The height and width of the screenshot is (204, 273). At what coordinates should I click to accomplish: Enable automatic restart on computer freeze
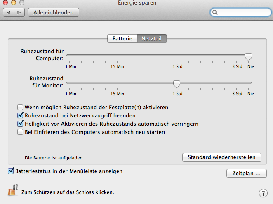[x=20, y=132]
